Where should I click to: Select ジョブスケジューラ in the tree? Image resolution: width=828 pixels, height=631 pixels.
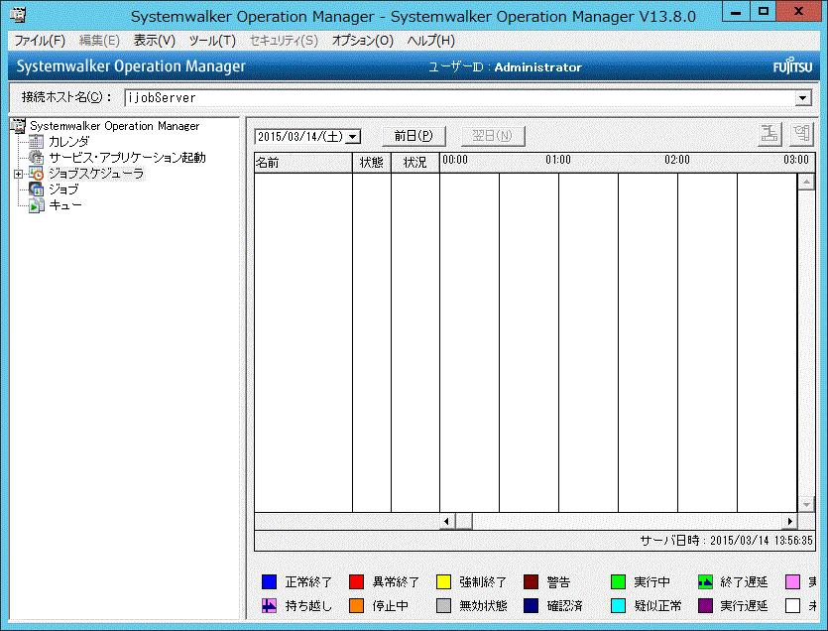pyautogui.click(x=96, y=174)
